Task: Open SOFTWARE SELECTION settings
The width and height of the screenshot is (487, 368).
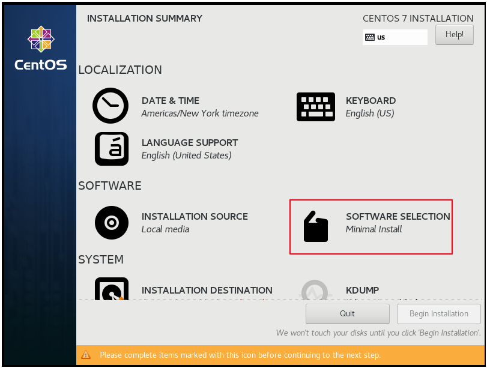Action: (398, 217)
